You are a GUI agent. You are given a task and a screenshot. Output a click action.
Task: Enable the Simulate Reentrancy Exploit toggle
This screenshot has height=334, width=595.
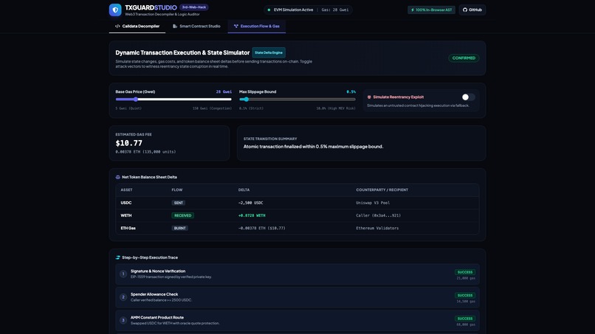468,97
